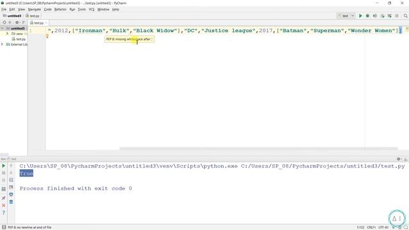Viewport: 409px width, 230px height.
Task: Open the Help menu
Action: click(x=116, y=10)
